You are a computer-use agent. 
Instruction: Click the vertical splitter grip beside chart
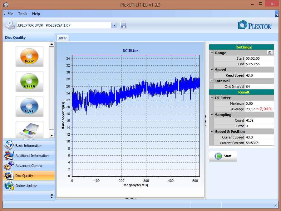coord(205,120)
